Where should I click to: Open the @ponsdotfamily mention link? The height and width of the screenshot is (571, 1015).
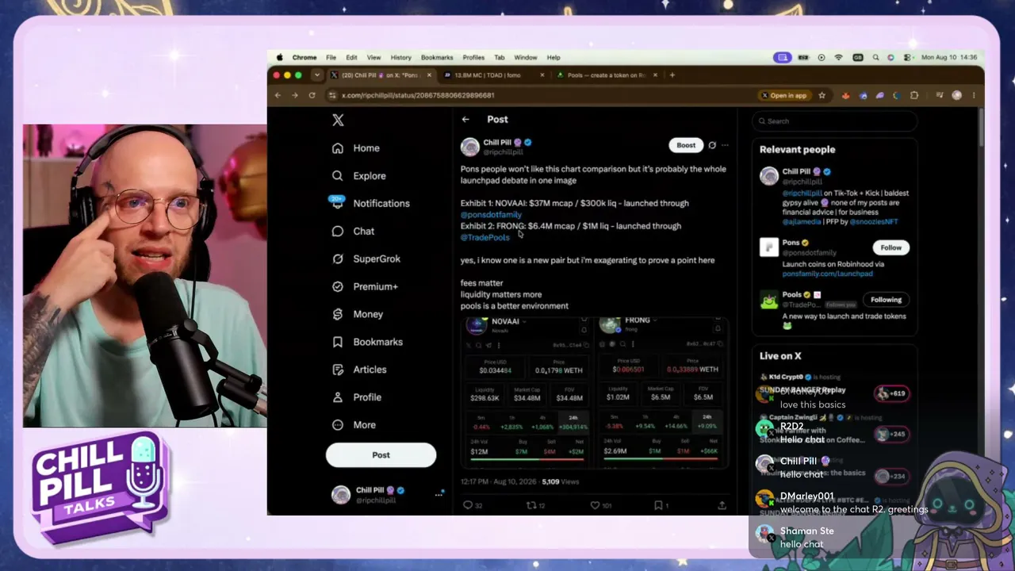(491, 214)
